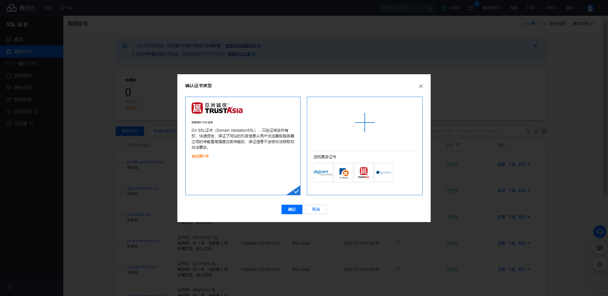This screenshot has height=296, width=608.
Task: Check the yoovcloud.xyz row checkbox
Action: click(x=121, y=217)
